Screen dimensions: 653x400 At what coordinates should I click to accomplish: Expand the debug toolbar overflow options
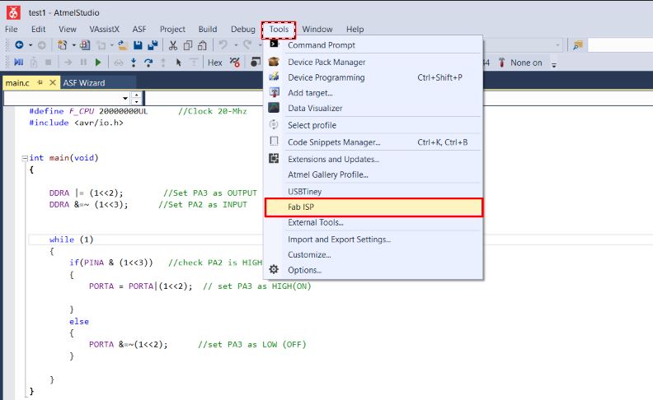coord(554,64)
